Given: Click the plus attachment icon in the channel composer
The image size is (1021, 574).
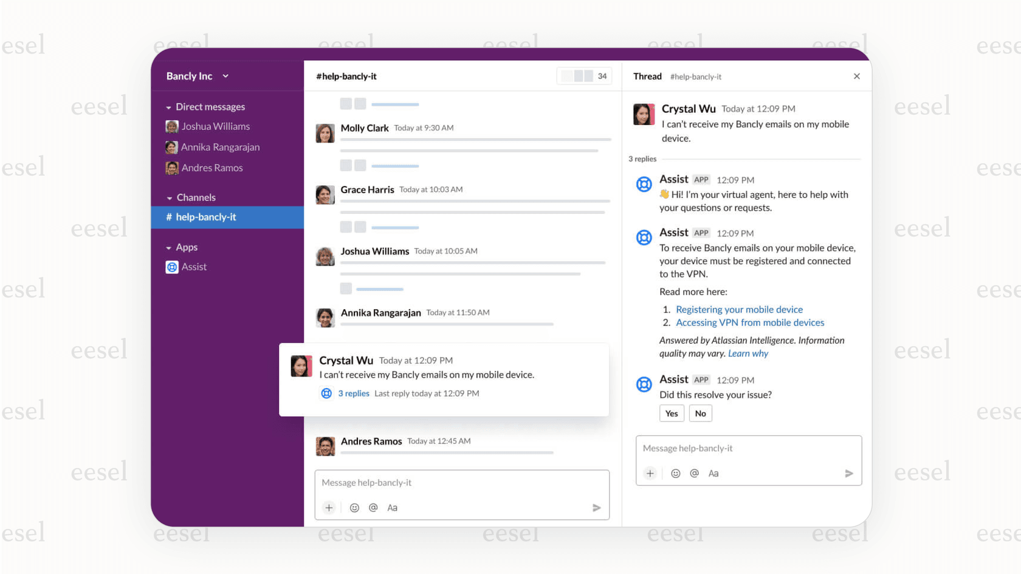Looking at the screenshot, I should (329, 507).
